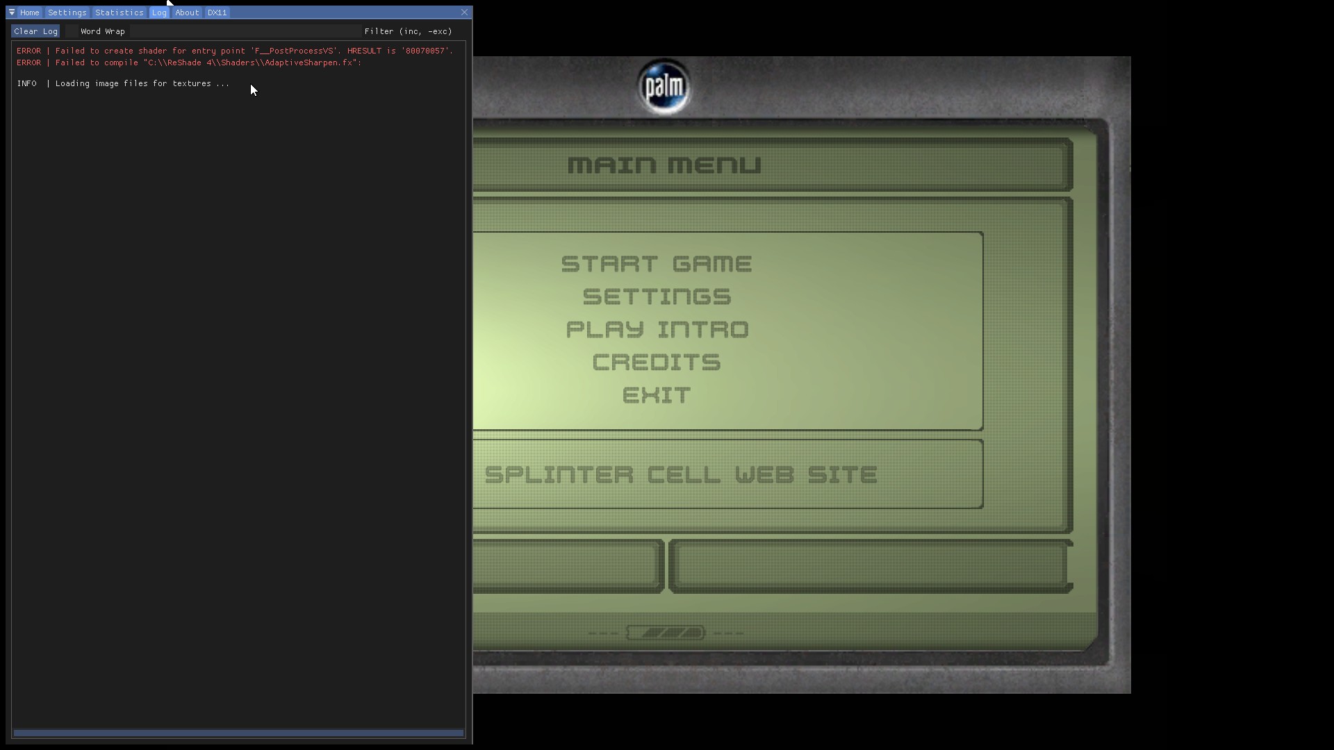Open the Settings tab
The width and height of the screenshot is (1334, 750).
click(x=67, y=12)
